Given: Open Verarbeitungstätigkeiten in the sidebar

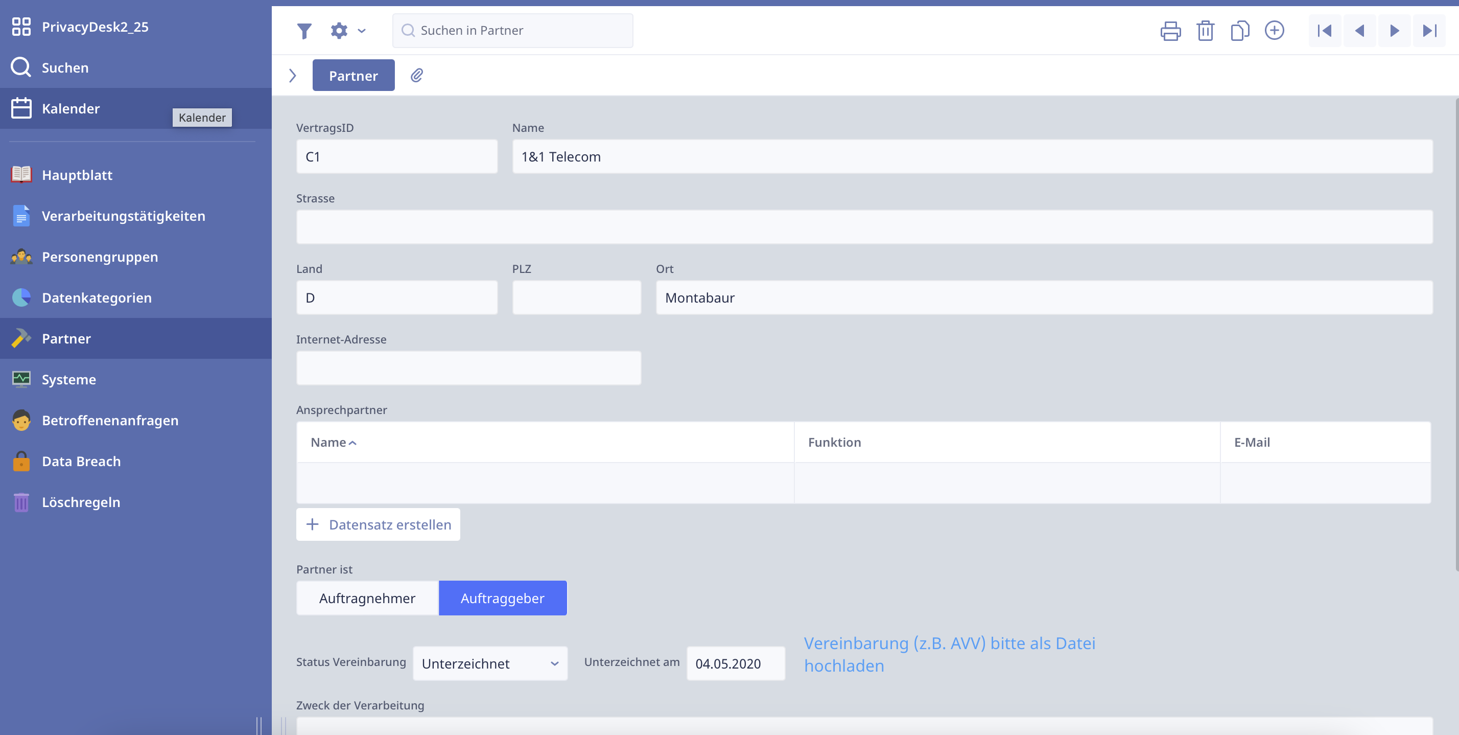Looking at the screenshot, I should (124, 216).
